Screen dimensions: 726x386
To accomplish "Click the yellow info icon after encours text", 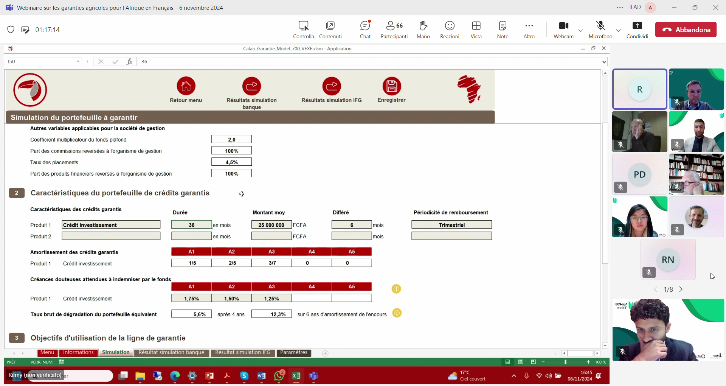I will 397,313.
